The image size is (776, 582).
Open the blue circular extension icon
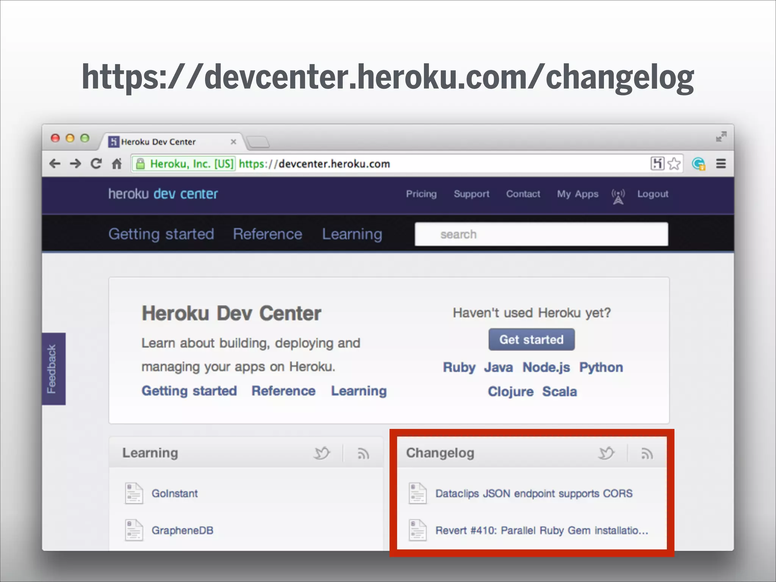click(x=698, y=164)
